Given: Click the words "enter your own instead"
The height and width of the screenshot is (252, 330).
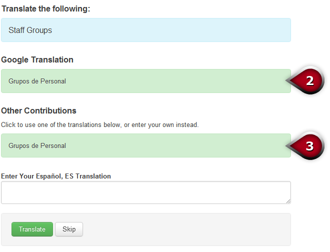Looking at the screenshot, I should (x=165, y=124).
